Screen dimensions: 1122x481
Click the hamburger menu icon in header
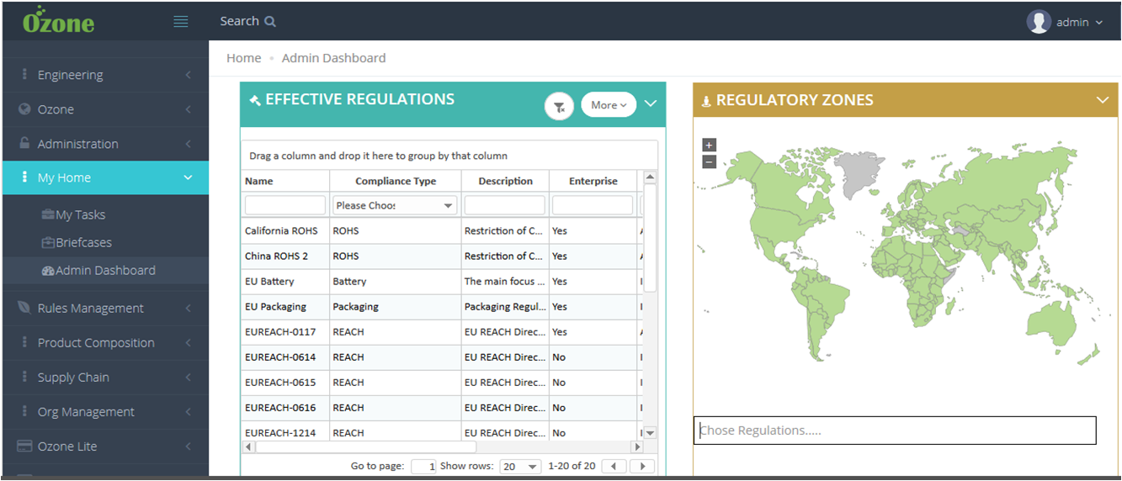pos(180,22)
